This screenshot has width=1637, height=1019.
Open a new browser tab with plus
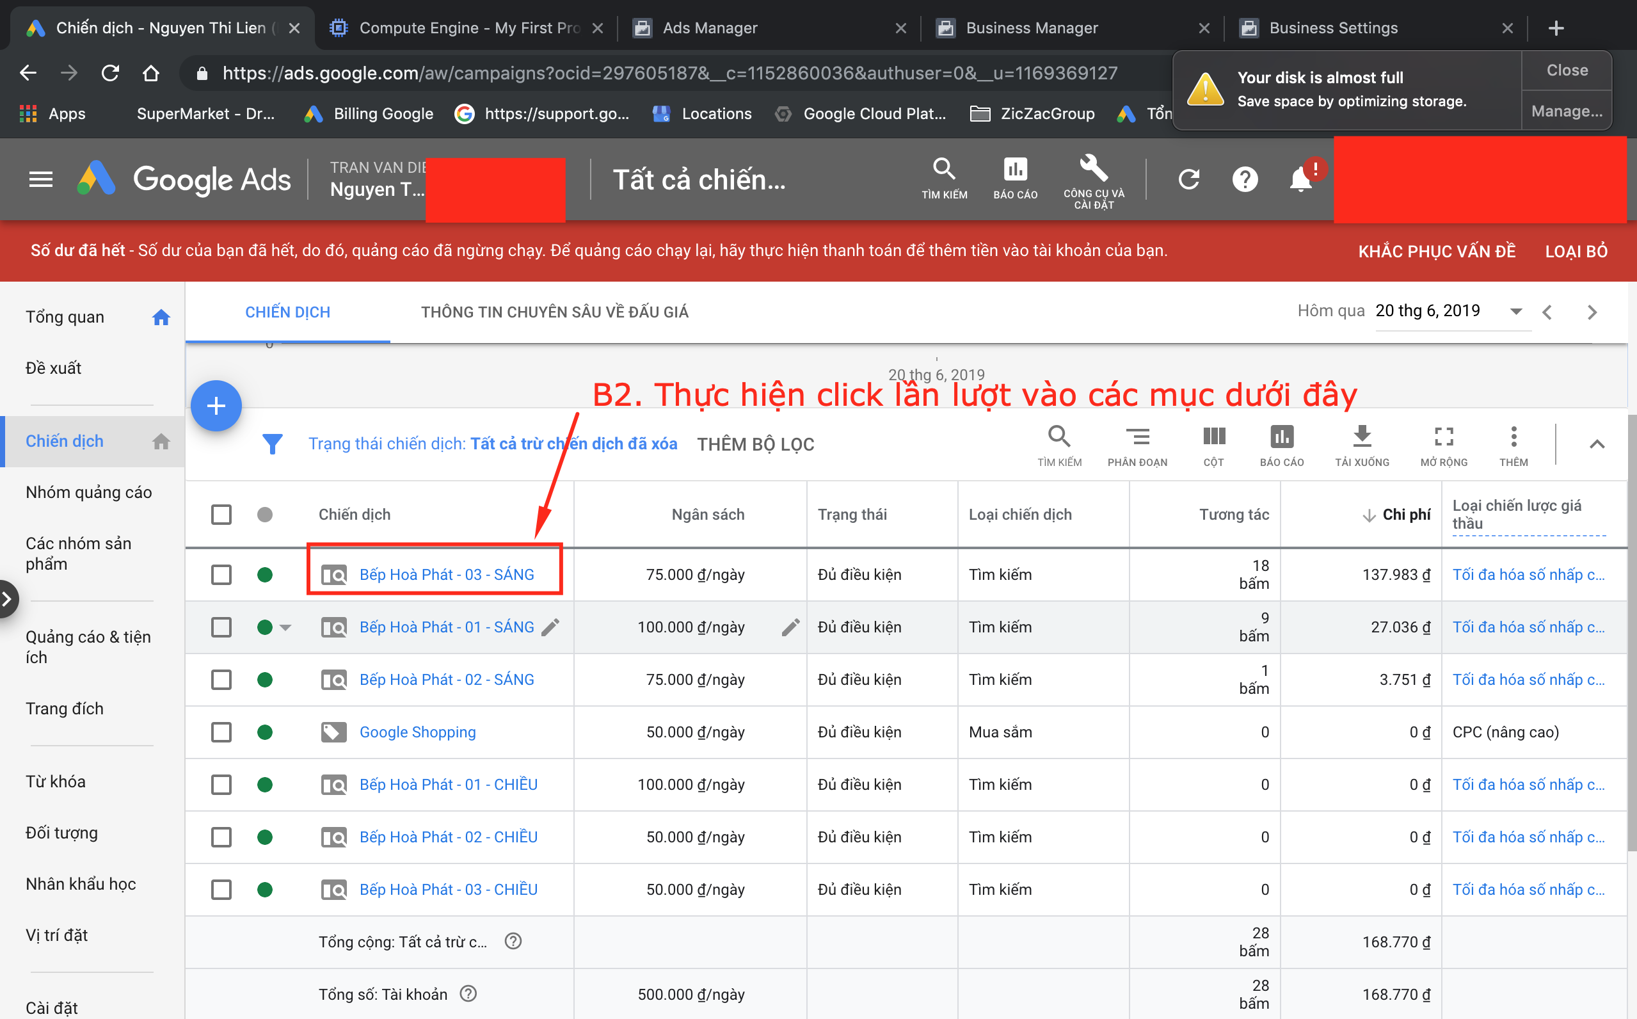[x=1556, y=28]
